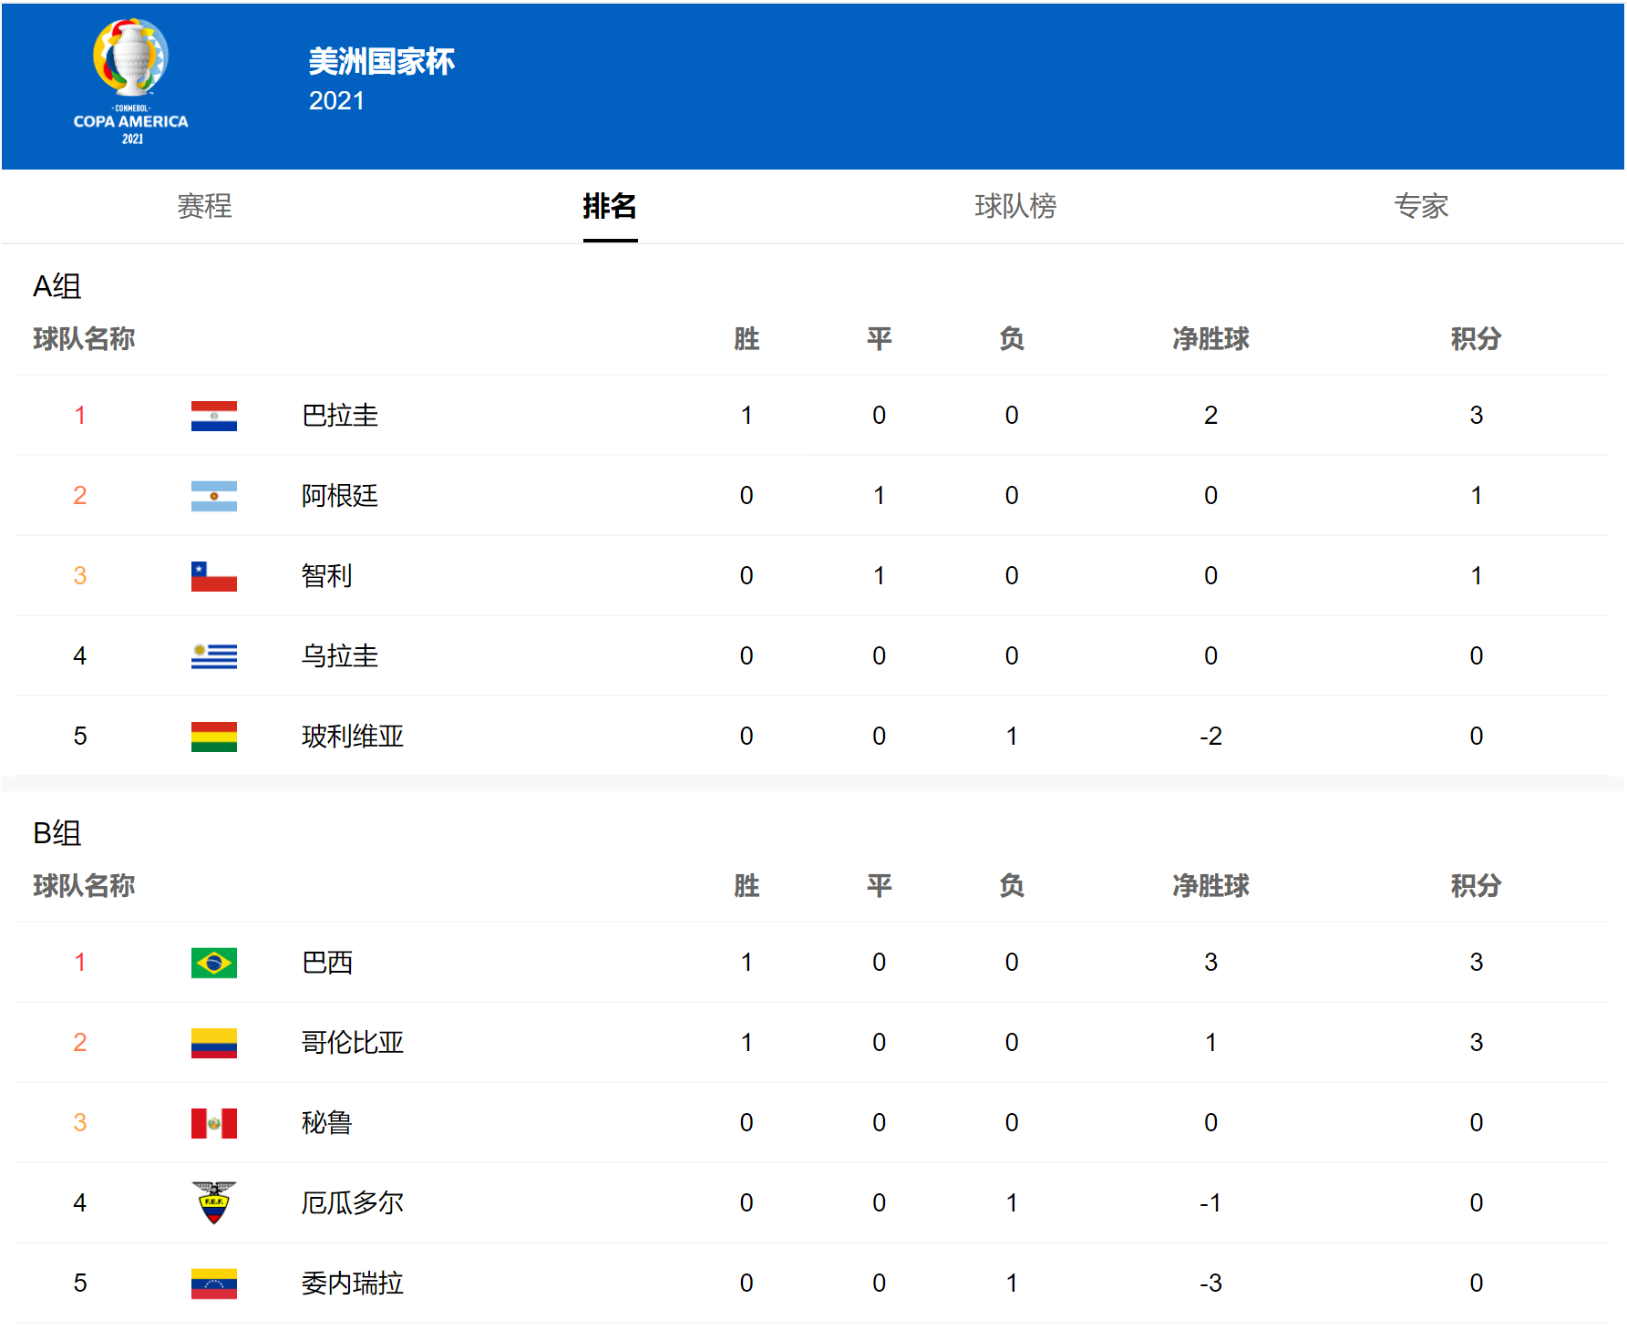Viewport: 1627px width, 1330px height.
Task: Click the Uruguay flag icon
Action: coord(214,656)
